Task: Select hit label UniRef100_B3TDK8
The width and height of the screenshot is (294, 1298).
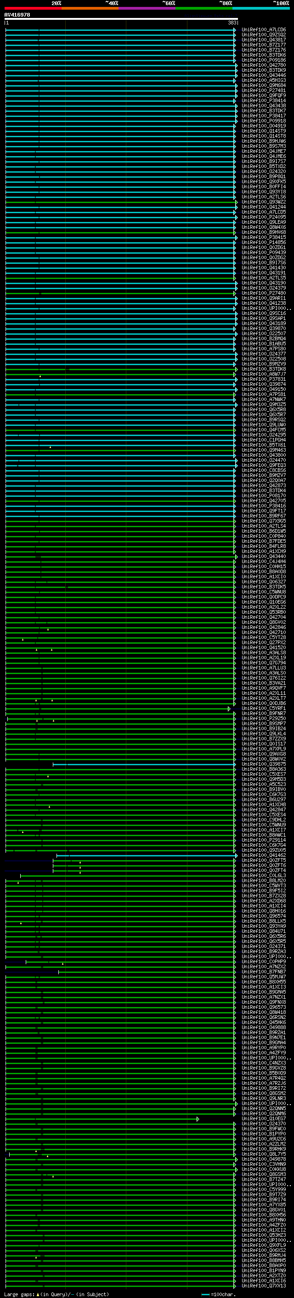Action: pyautogui.click(x=263, y=369)
